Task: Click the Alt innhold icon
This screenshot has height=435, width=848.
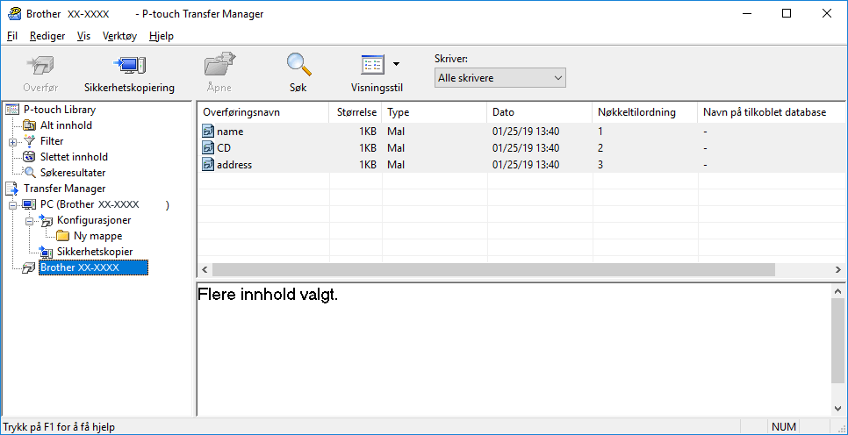Action: (30, 125)
